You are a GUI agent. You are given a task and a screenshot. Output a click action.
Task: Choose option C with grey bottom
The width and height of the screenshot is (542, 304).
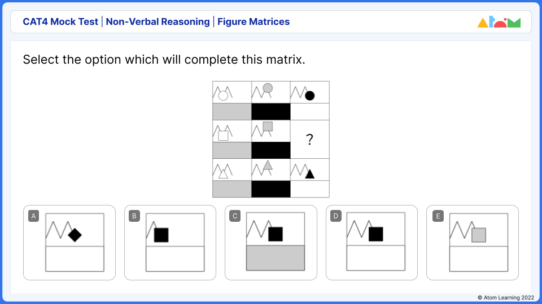(x=270, y=242)
